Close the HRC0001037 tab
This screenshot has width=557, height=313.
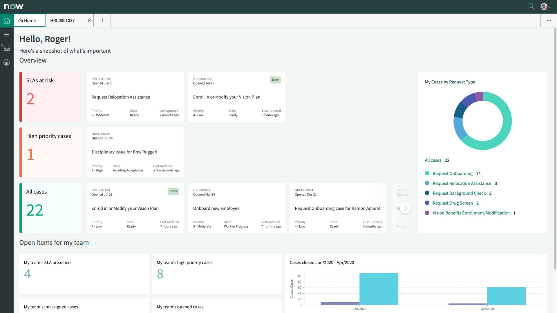pyautogui.click(x=90, y=20)
